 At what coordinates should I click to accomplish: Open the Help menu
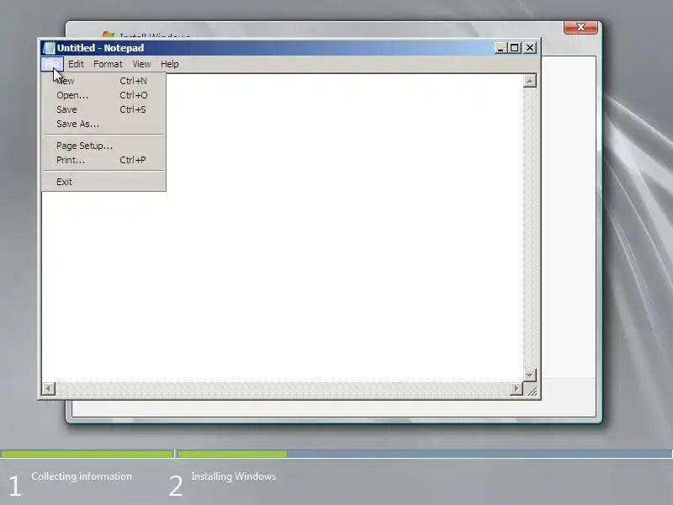[170, 64]
